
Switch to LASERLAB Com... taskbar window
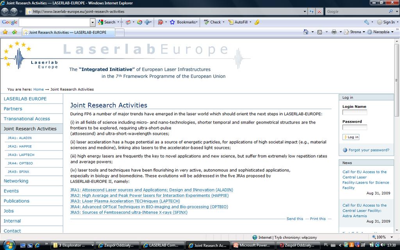pos(163,245)
